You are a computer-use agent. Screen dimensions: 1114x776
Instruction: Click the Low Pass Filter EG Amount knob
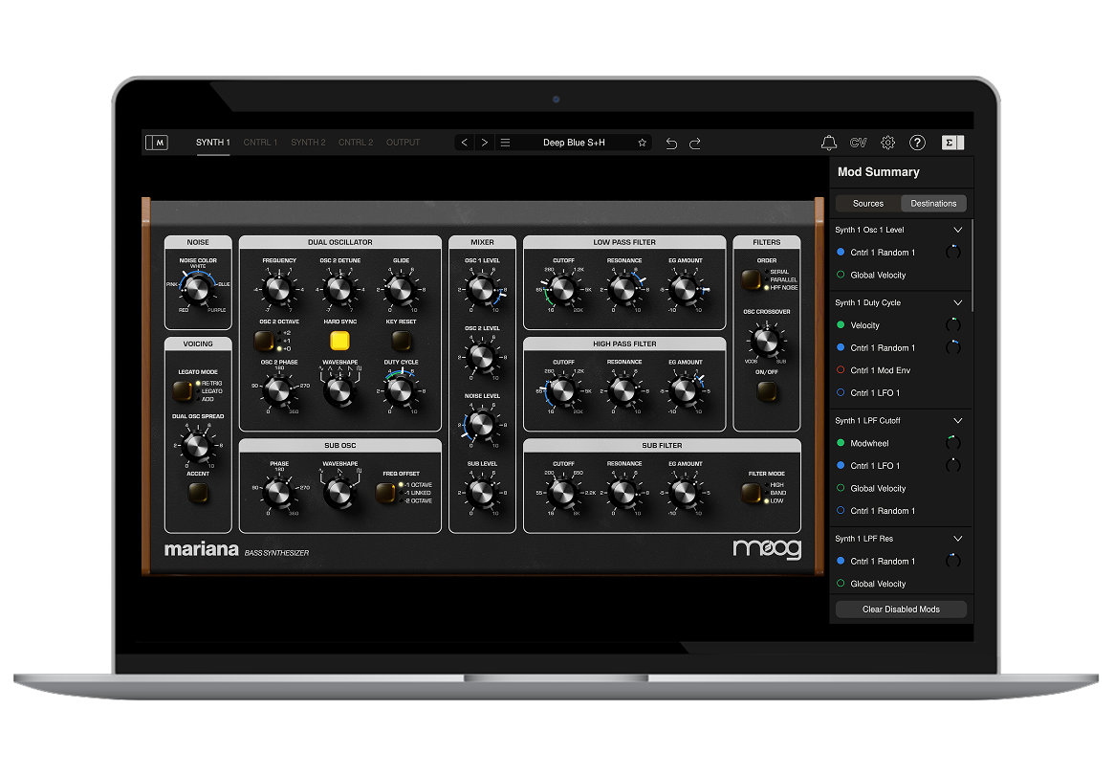(685, 289)
